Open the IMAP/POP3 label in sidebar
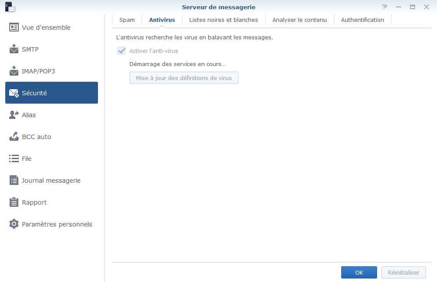 (38, 71)
